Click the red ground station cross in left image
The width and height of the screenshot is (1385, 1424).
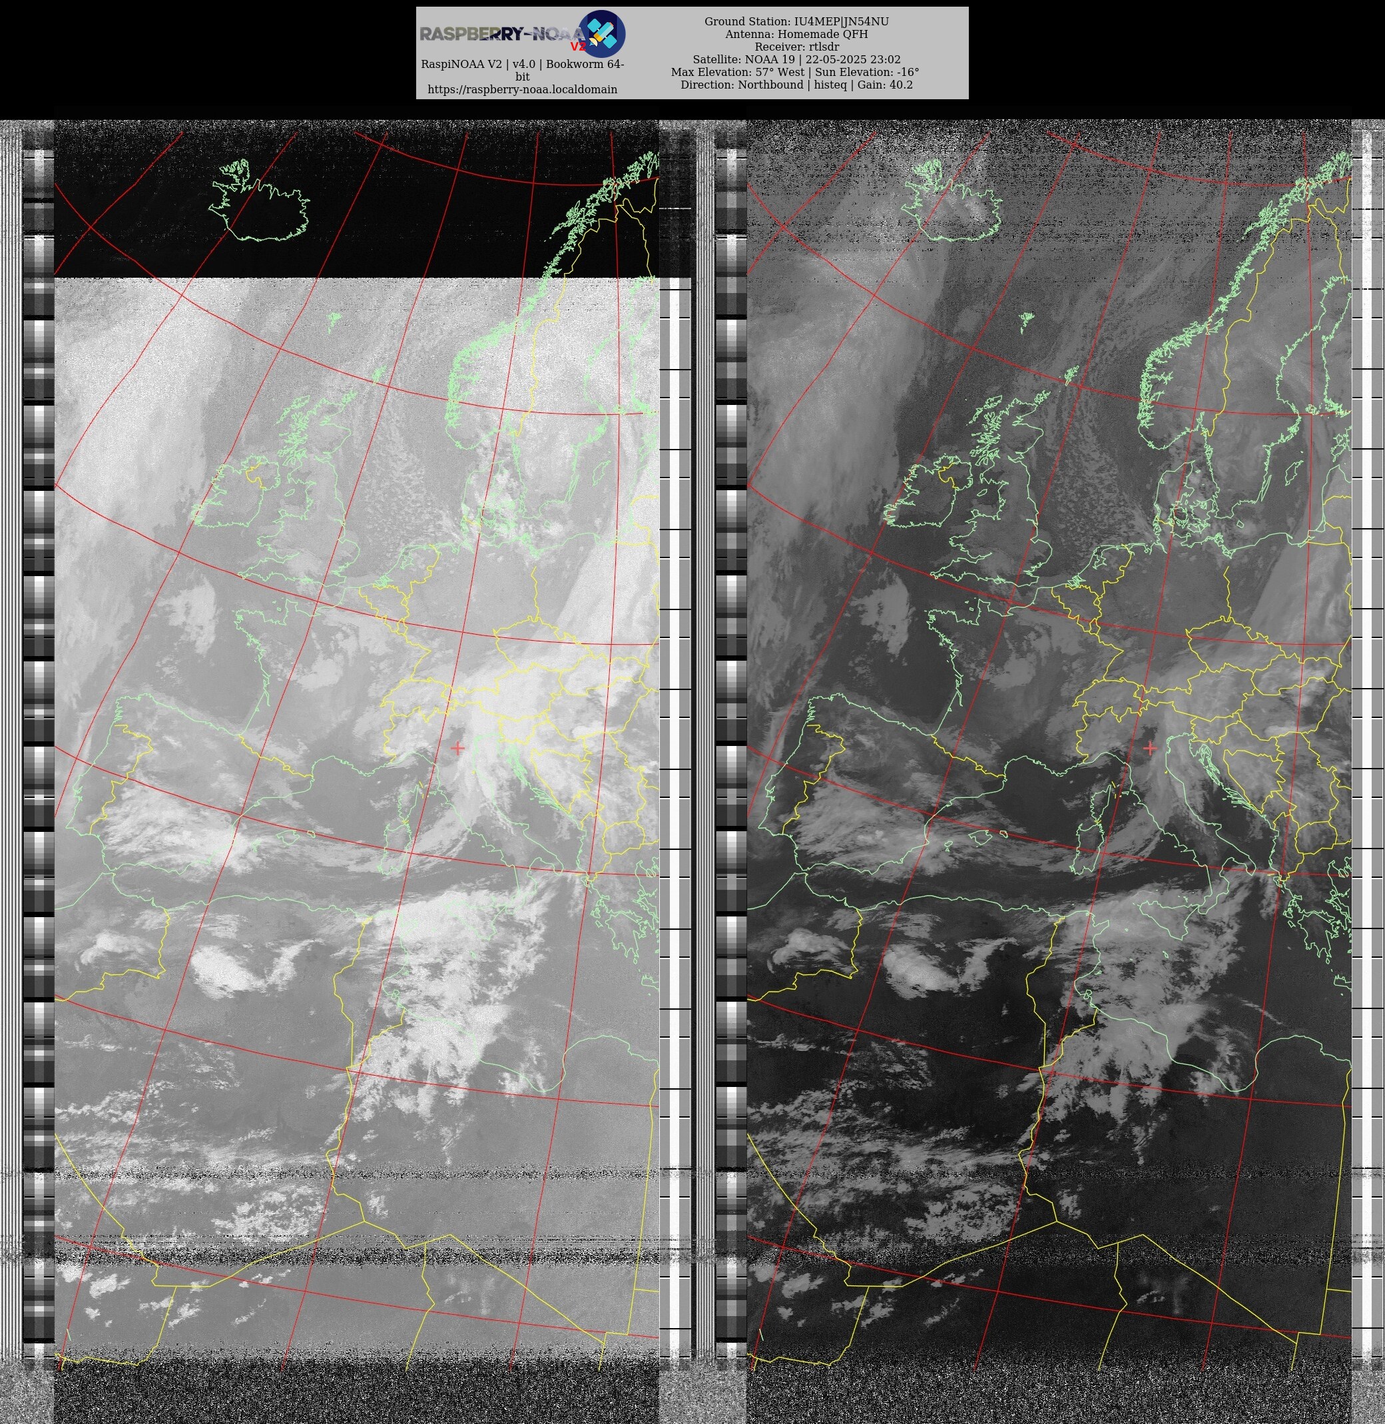point(457,747)
